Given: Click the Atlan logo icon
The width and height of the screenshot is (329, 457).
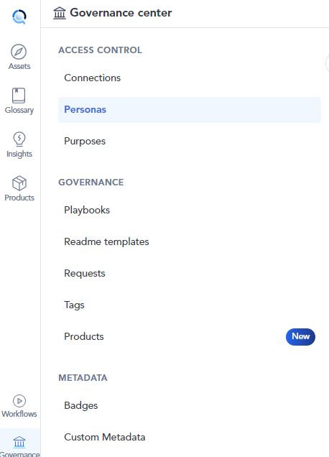Looking at the screenshot, I should coord(19,17).
